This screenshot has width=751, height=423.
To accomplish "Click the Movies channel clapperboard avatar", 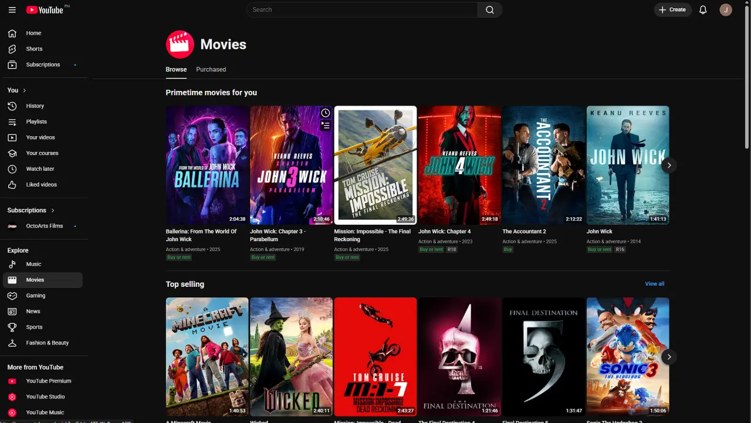I will click(180, 45).
